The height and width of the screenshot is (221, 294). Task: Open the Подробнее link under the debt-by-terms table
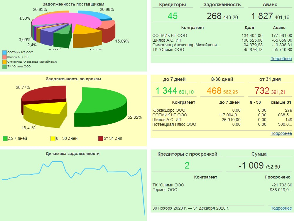[x=281, y=133]
